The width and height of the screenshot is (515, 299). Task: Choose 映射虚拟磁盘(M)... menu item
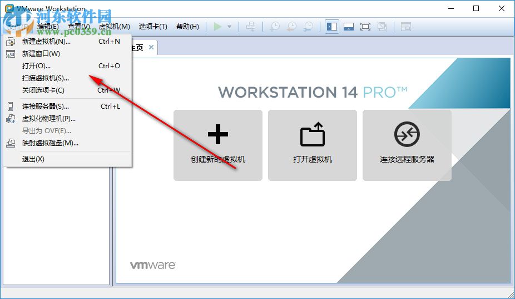point(67,143)
